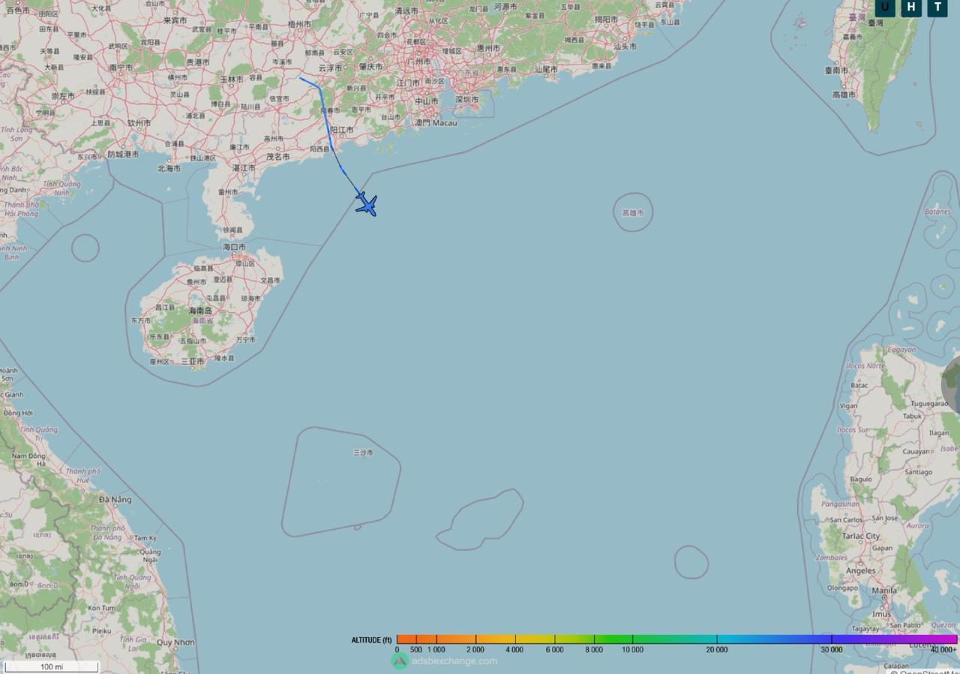960x674 pixels.
Task: Click the Macau map label
Action: point(445,122)
